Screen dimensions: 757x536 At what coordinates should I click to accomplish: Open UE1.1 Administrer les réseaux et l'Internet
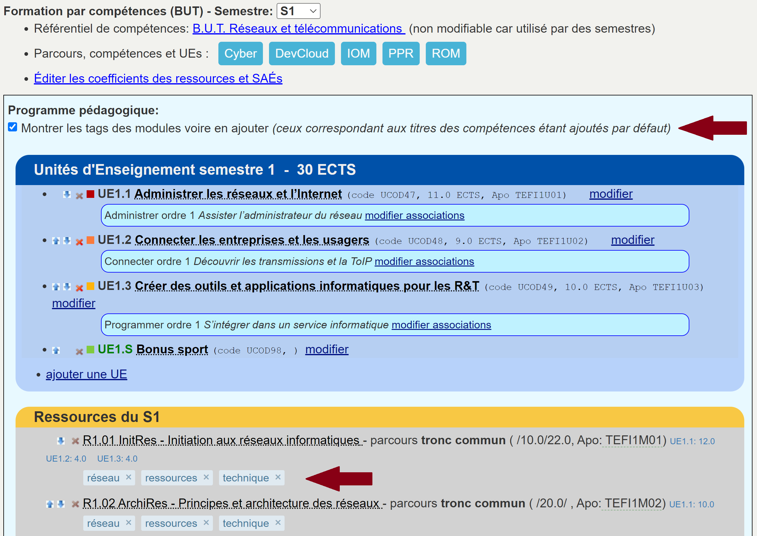coord(238,194)
